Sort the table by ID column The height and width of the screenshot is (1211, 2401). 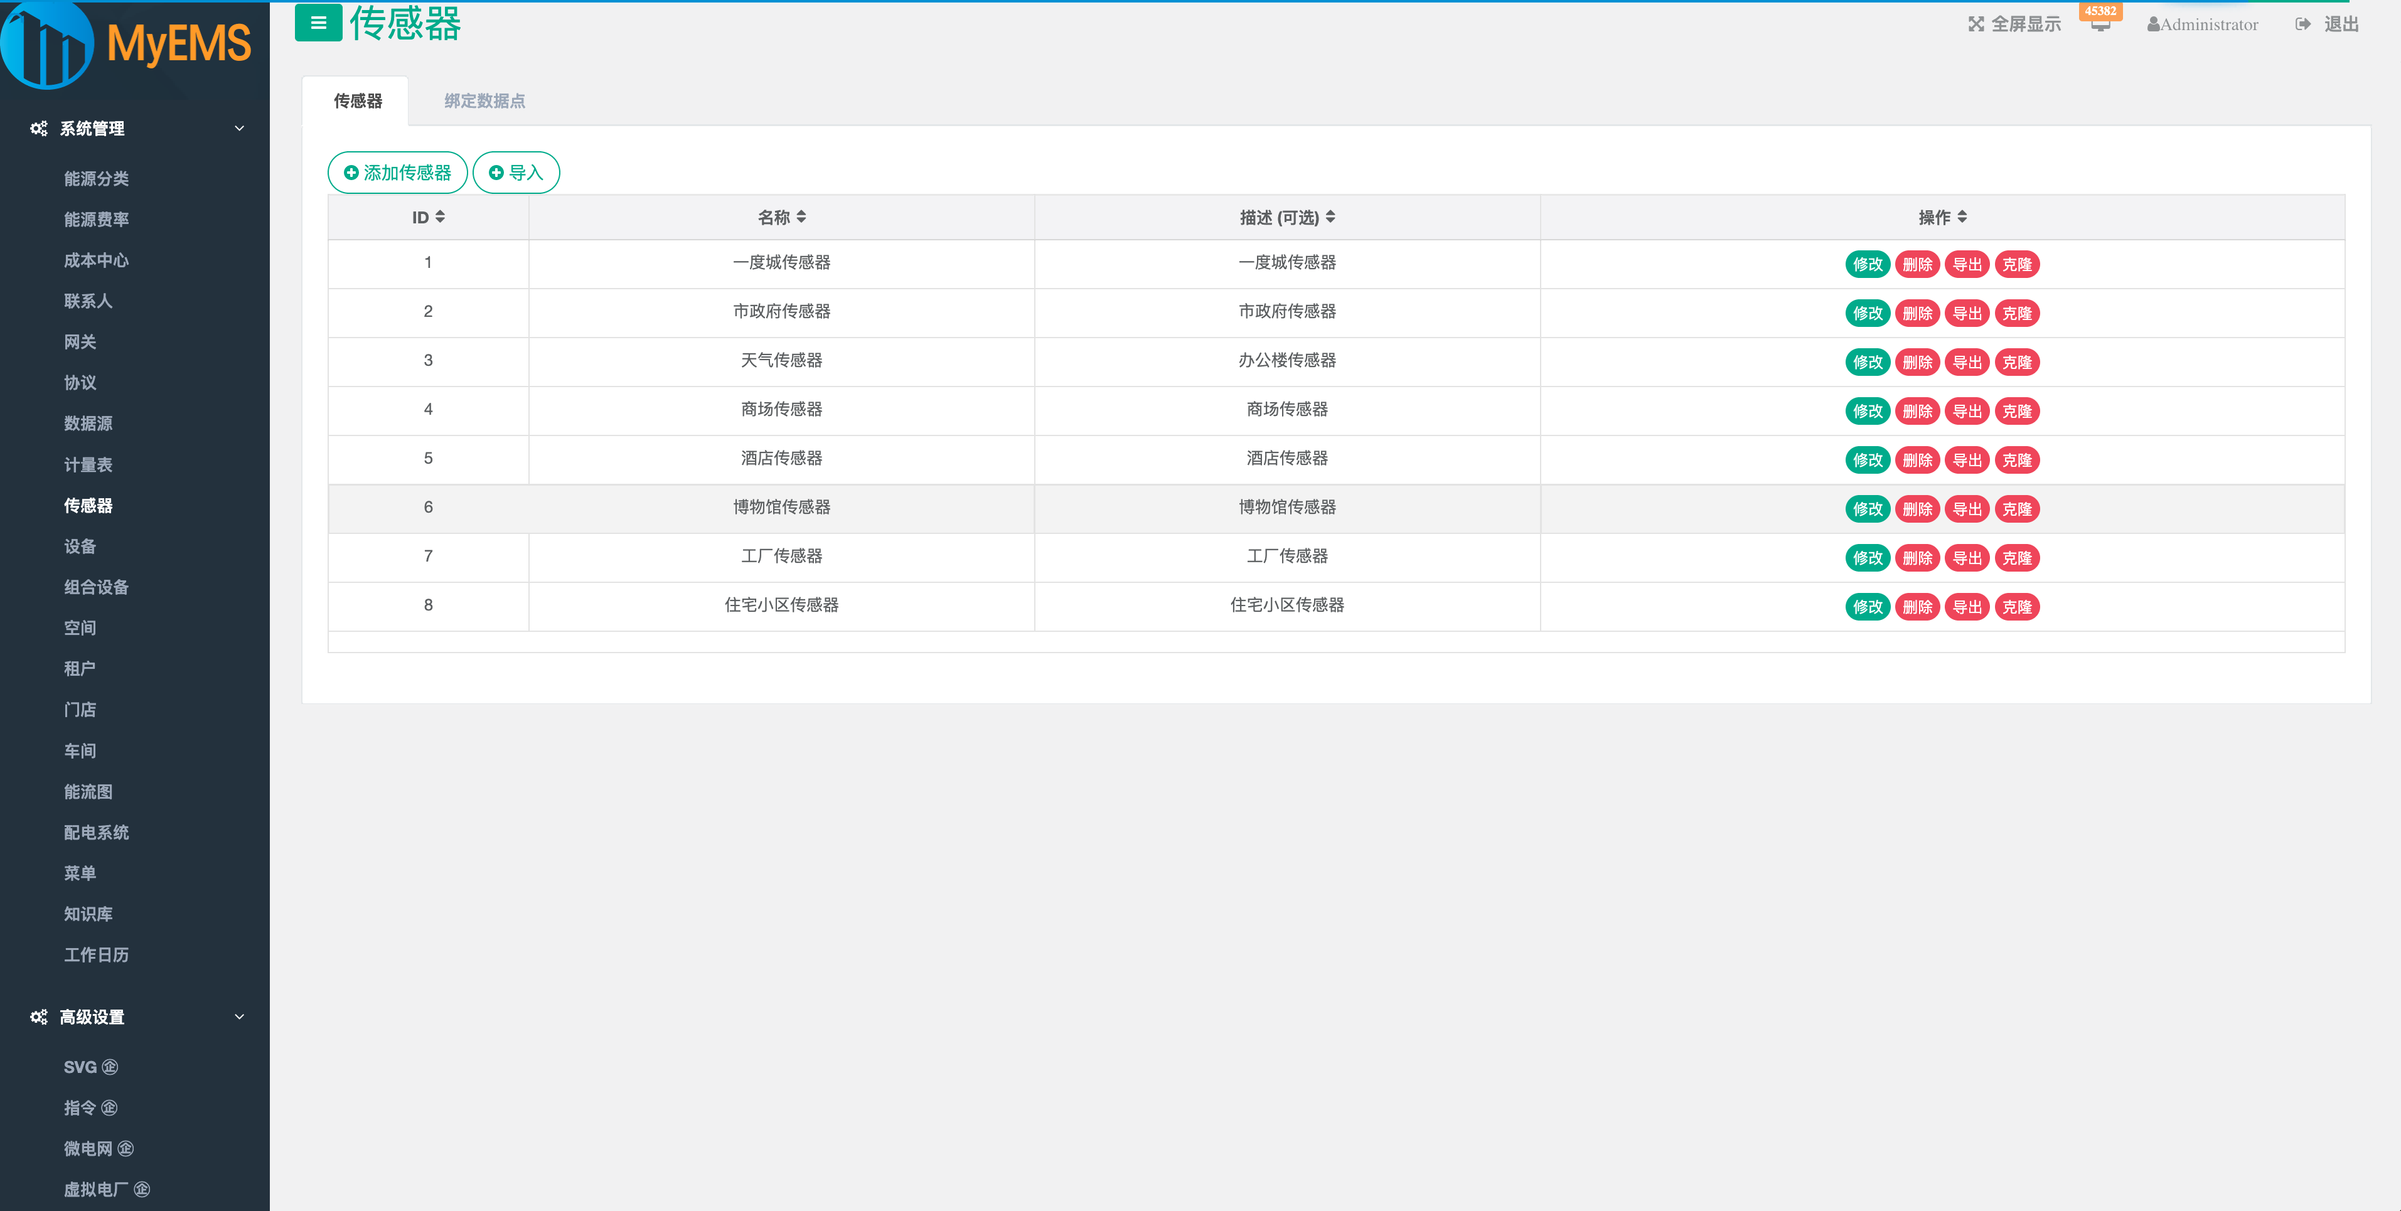[440, 217]
